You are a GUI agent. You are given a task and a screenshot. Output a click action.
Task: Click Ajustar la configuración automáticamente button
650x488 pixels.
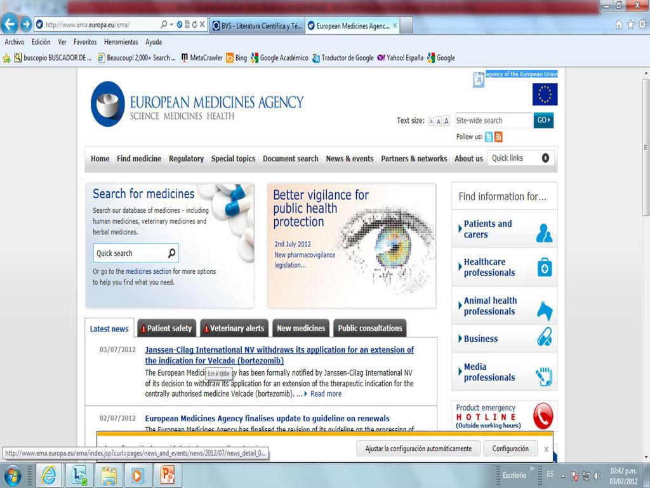(418, 449)
